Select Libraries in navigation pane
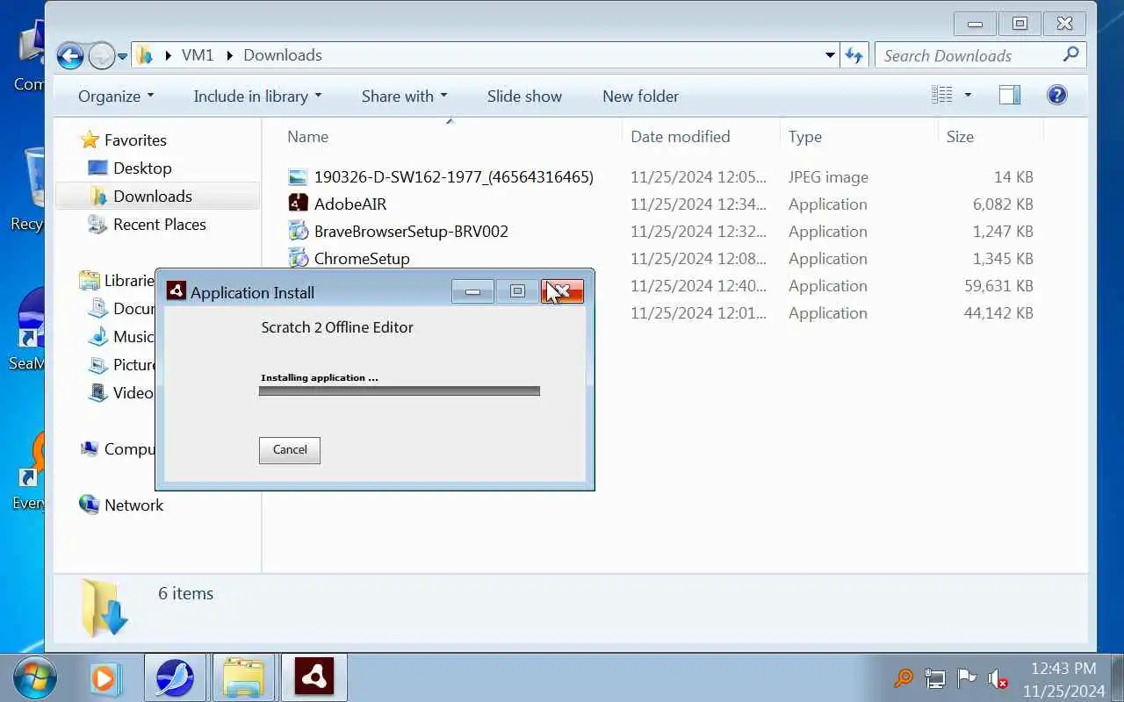The height and width of the screenshot is (702, 1124). [128, 281]
